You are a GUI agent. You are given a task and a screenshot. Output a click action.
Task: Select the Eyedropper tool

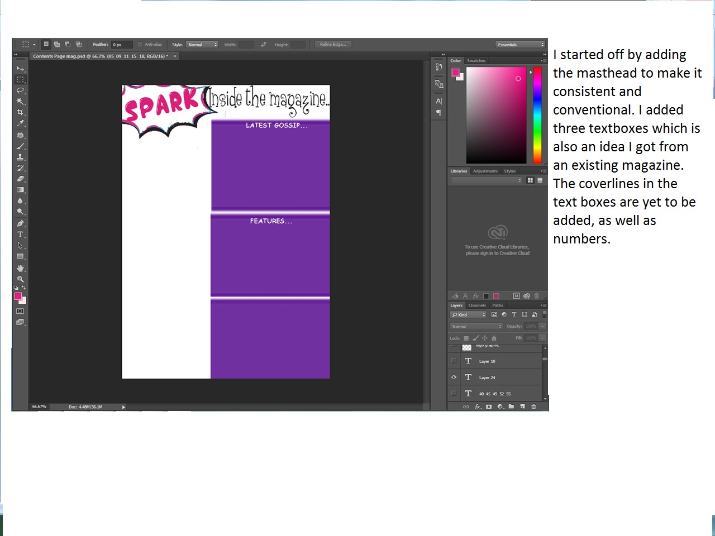point(20,124)
